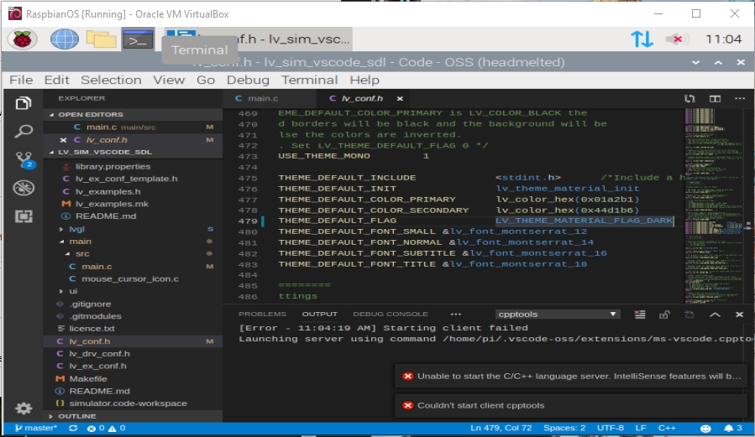Click the master branch status bar button
Screen dimensions: 755x437
tap(36, 429)
